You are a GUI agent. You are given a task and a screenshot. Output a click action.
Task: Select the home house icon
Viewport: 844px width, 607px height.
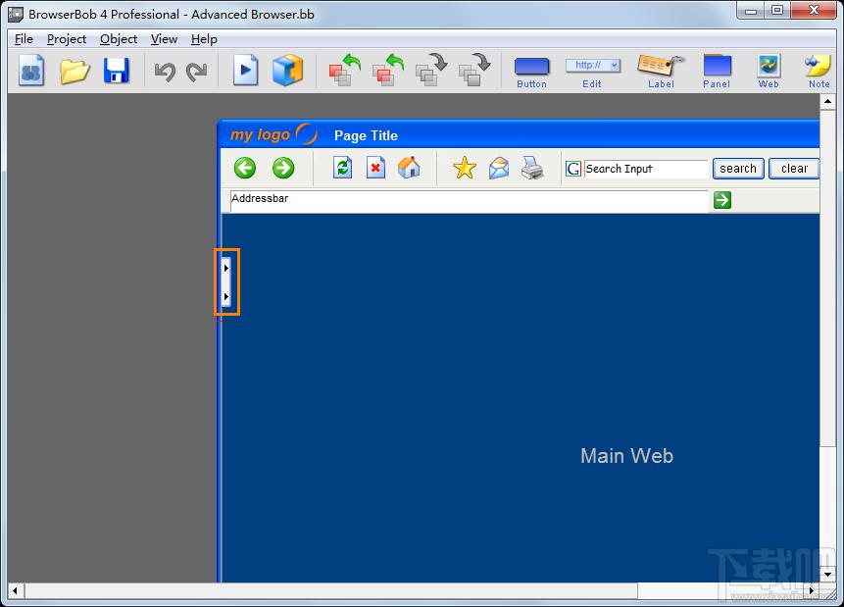409,168
